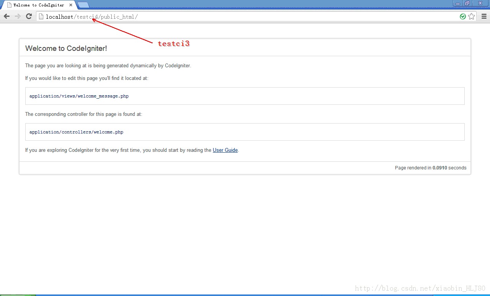Go back to the previous page
Screen dimensions: 490x296
tap(7, 16)
